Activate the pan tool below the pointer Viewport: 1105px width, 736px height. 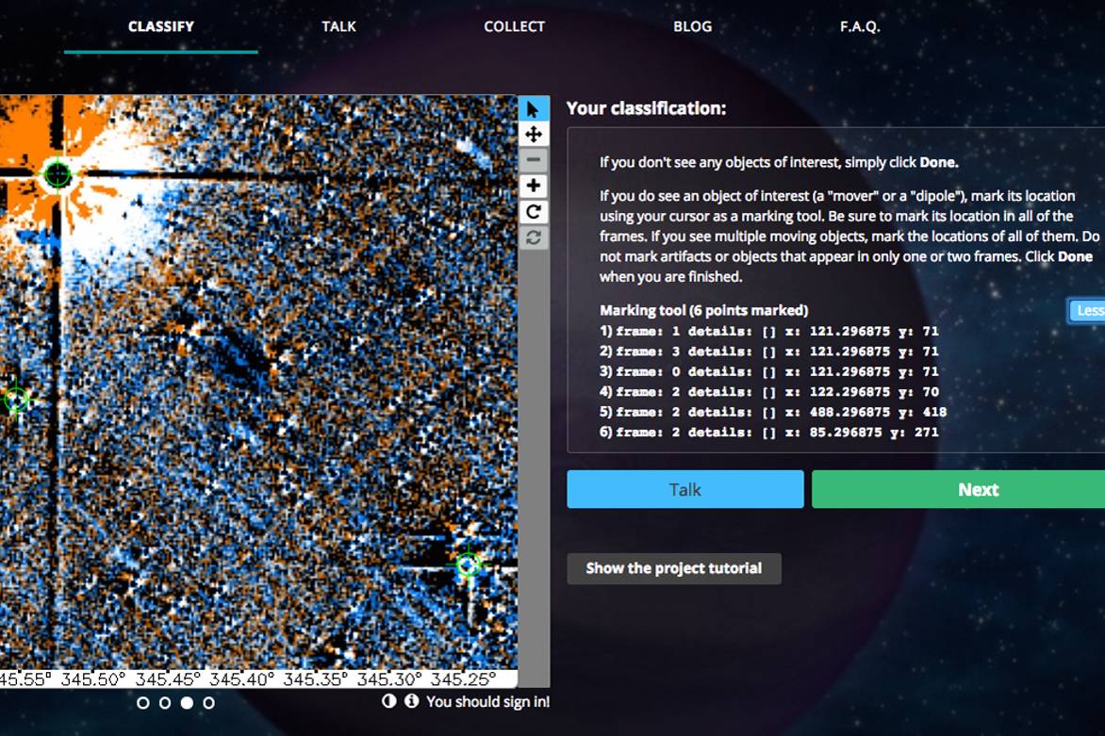click(x=534, y=134)
